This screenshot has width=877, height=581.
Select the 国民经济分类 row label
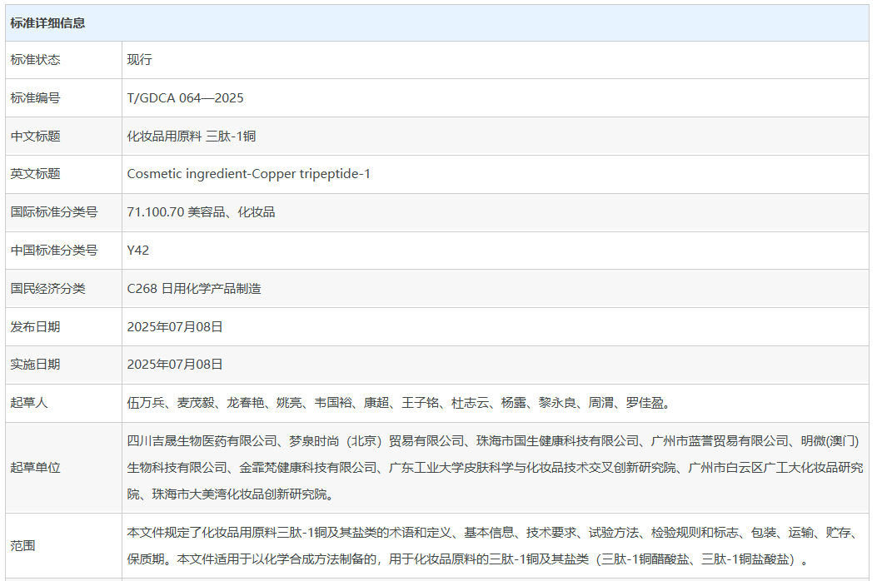(47, 289)
